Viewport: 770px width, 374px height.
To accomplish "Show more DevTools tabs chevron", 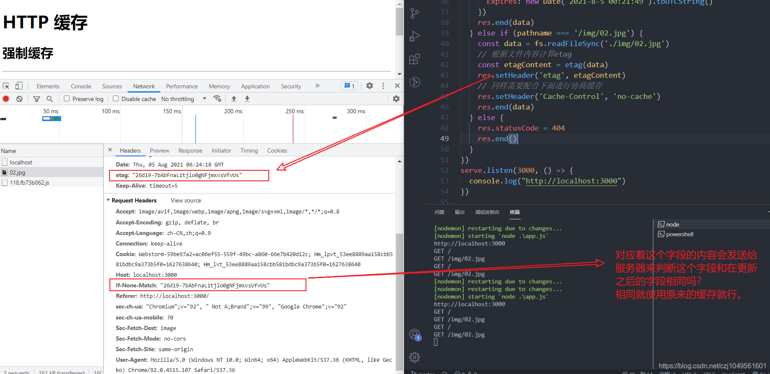I will pos(317,86).
